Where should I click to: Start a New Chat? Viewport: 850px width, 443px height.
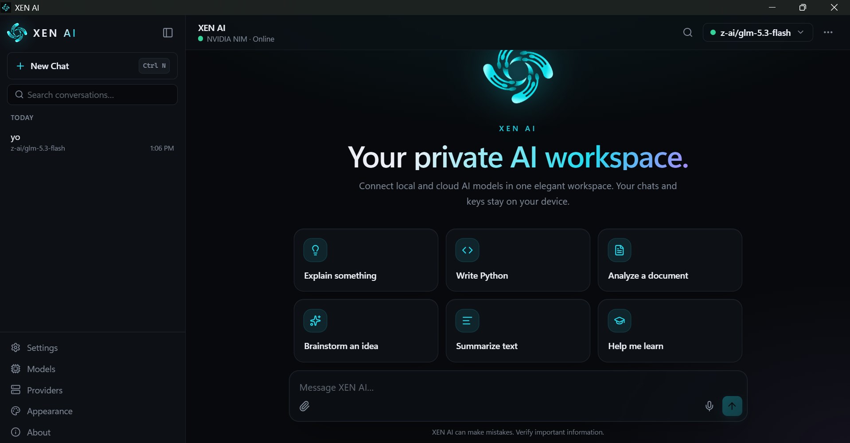92,66
